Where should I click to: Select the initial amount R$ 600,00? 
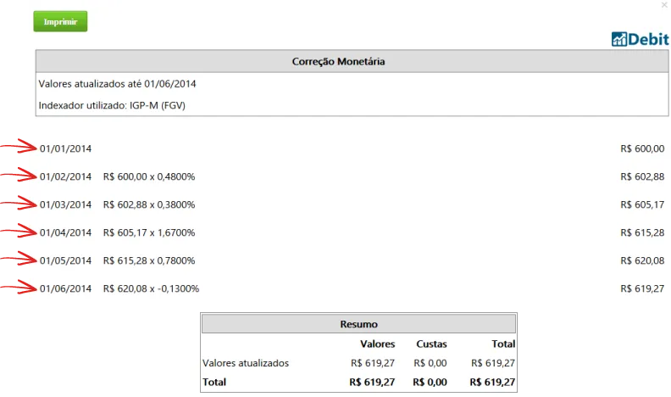tap(642, 148)
